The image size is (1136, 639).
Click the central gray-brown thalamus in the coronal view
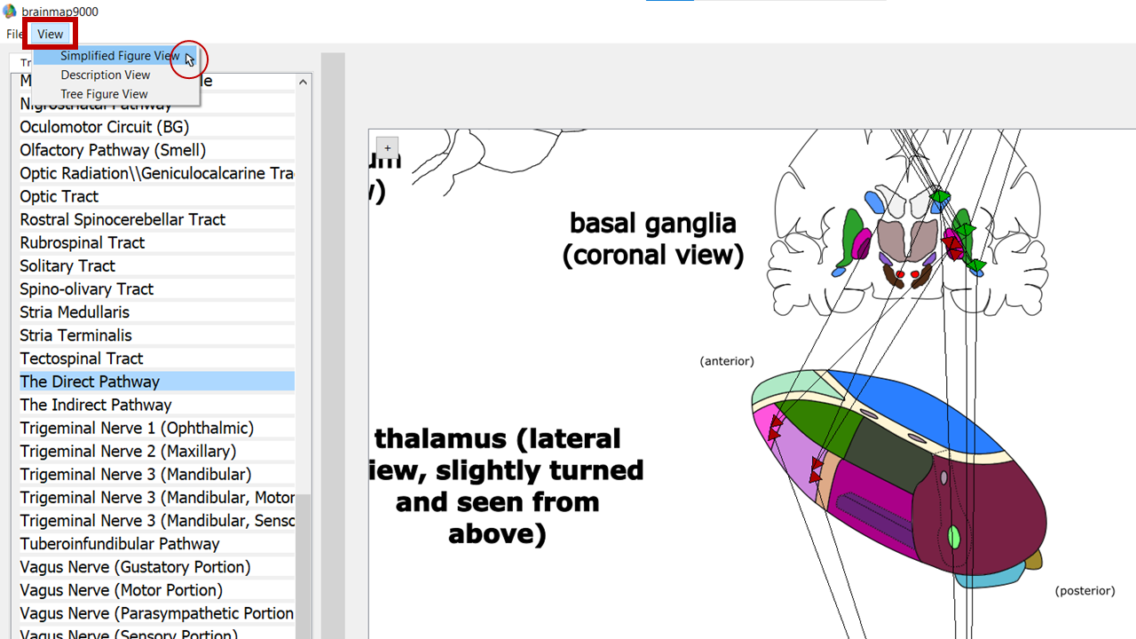point(905,238)
